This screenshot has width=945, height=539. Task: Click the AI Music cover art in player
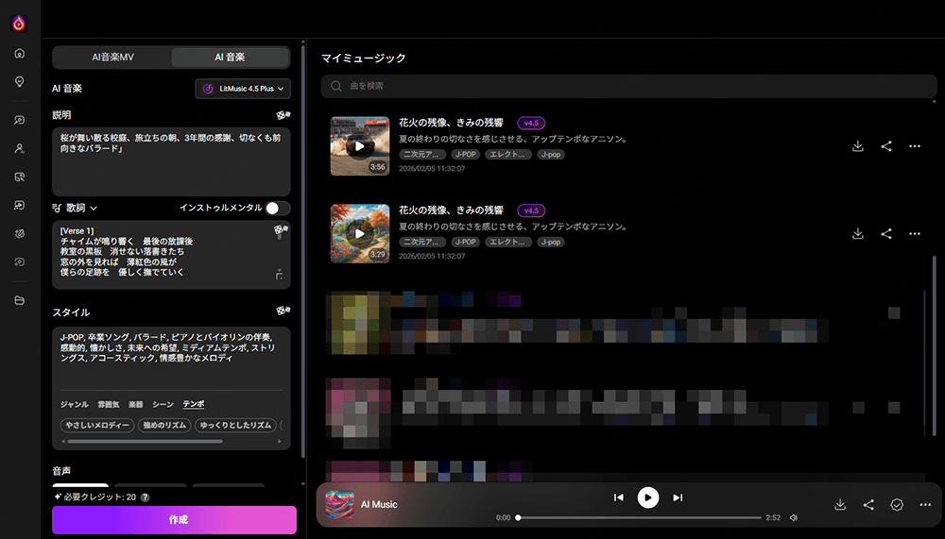coord(340,504)
